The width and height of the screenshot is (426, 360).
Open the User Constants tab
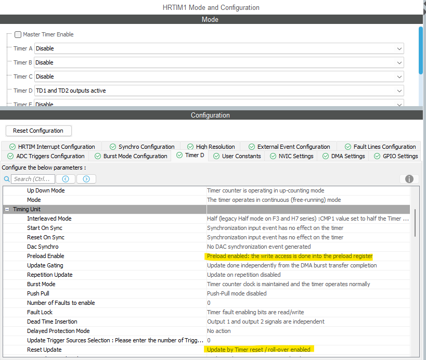237,156
